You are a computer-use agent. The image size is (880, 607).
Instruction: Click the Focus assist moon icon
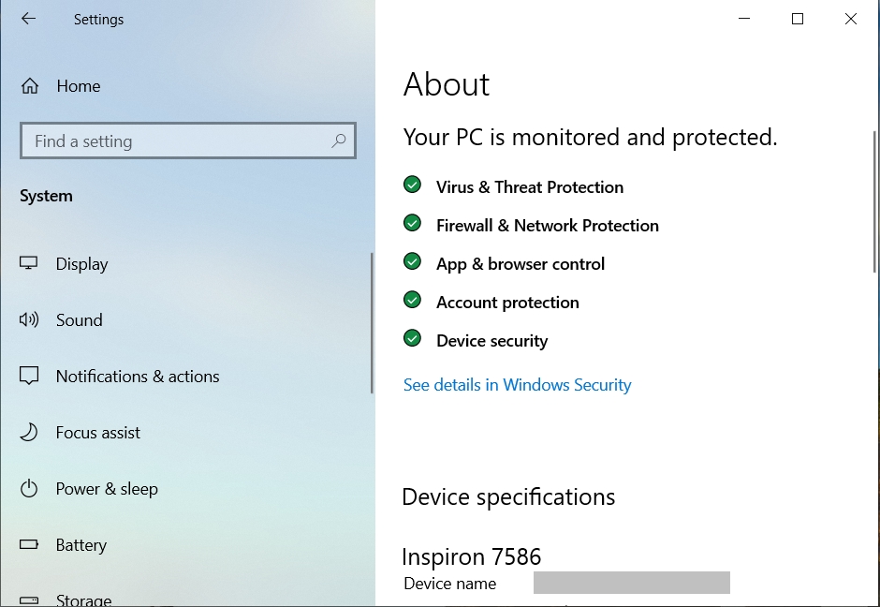29,432
